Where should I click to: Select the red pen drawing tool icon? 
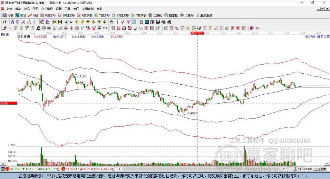click(x=5, y=28)
